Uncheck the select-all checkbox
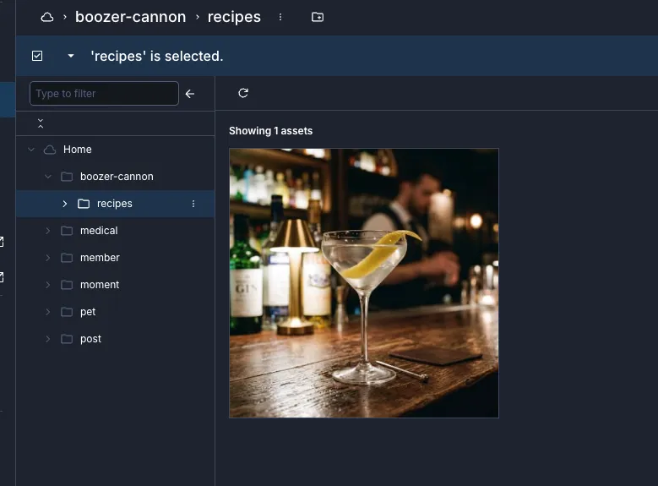The width and height of the screenshot is (658, 486). 37,56
